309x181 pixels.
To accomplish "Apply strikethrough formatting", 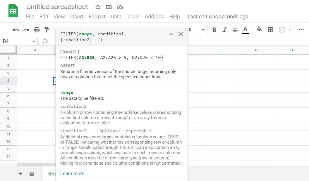I will pos(235,29).
